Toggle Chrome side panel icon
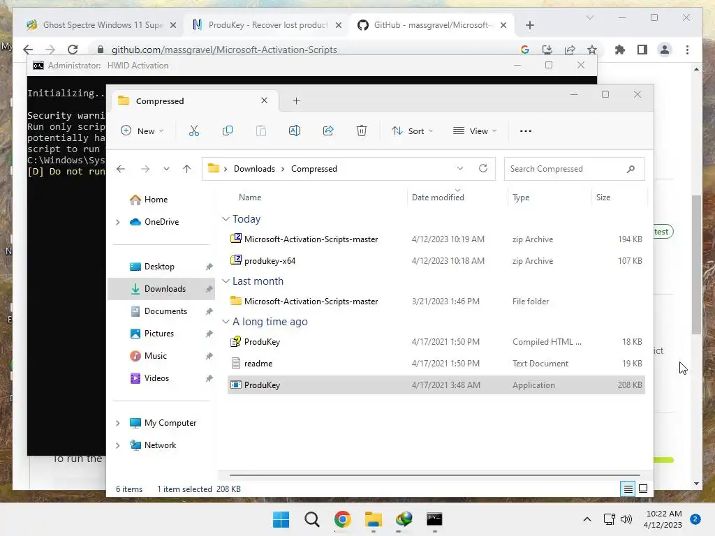Image resolution: width=715 pixels, height=536 pixels. (x=642, y=50)
